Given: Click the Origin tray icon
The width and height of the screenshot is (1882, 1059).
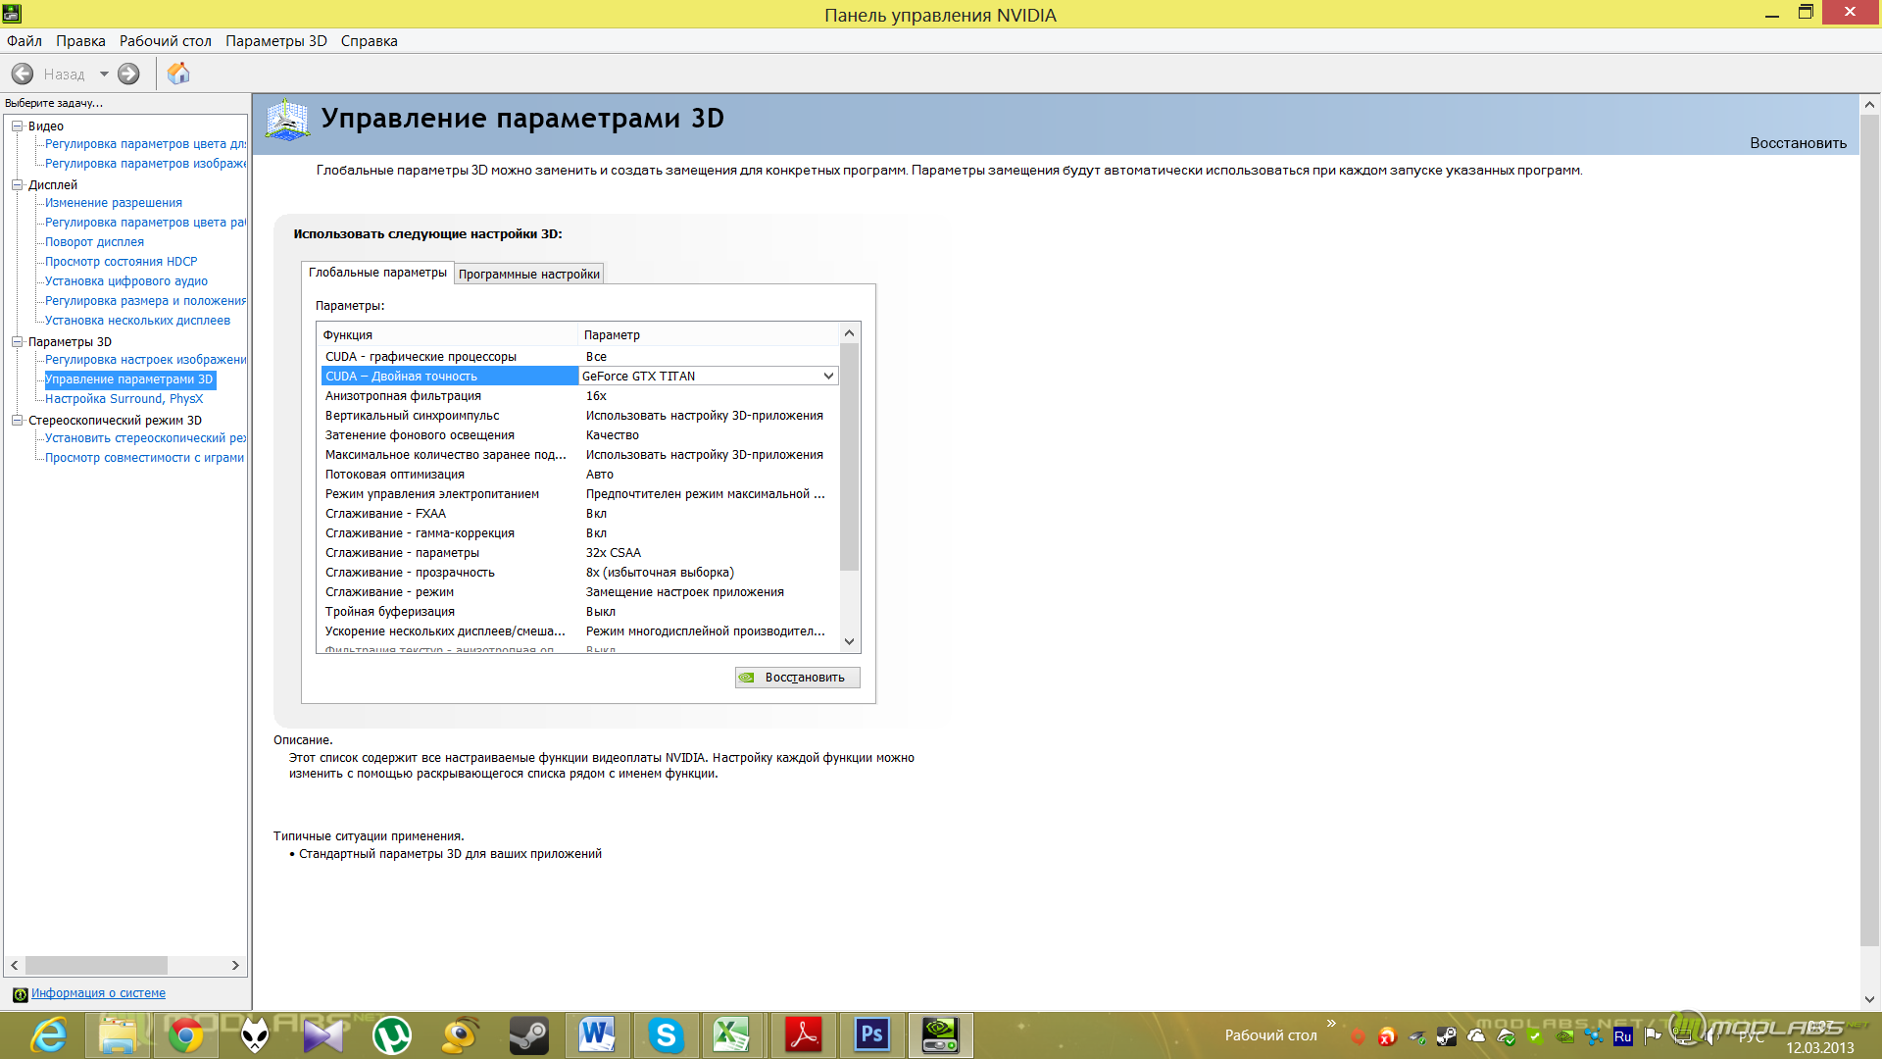Looking at the screenshot, I should point(1358,1036).
